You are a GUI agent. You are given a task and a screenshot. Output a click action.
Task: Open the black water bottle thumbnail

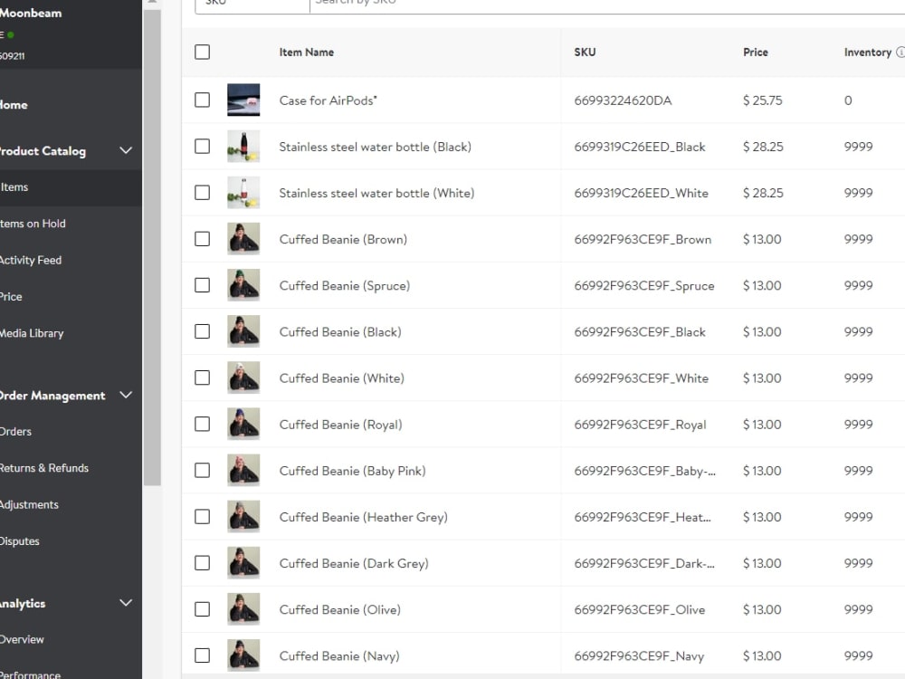[x=243, y=146]
